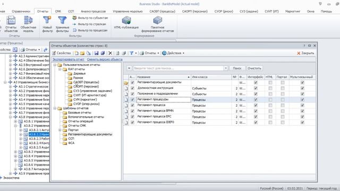Viewport: 340px width, 191px height.
Task: Collapse Пользовательские отчеты folder
Action: (55, 65)
